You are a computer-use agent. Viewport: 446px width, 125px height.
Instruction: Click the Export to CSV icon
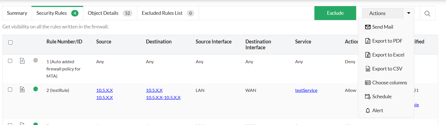(368, 69)
